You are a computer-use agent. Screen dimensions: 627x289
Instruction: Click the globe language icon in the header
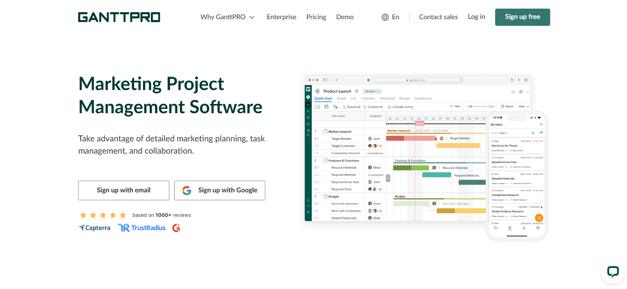385,17
